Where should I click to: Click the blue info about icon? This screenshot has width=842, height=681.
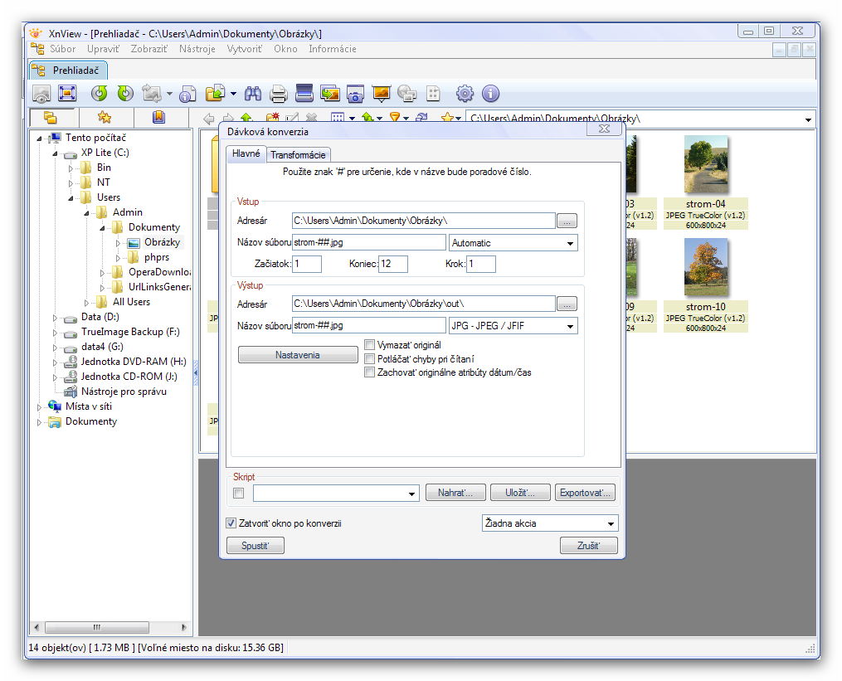point(490,94)
